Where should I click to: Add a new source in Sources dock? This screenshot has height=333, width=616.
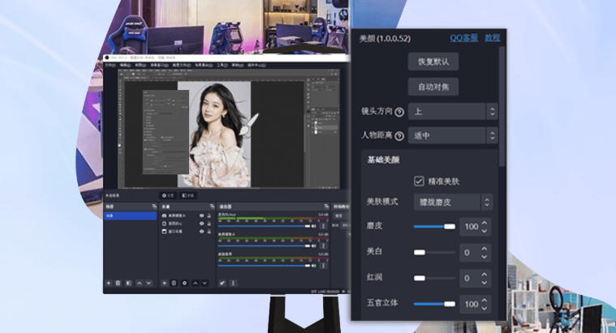click(x=165, y=283)
